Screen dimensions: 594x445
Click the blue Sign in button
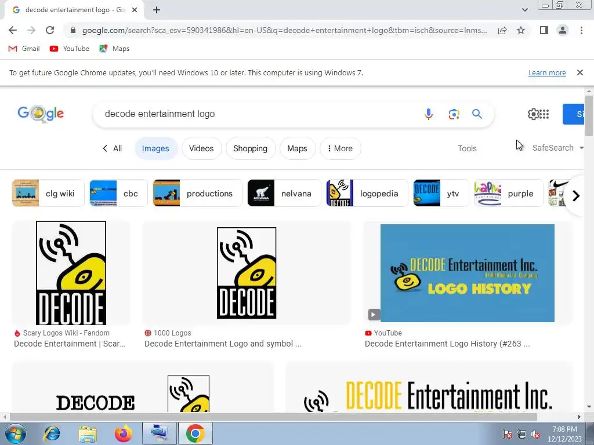pyautogui.click(x=573, y=114)
